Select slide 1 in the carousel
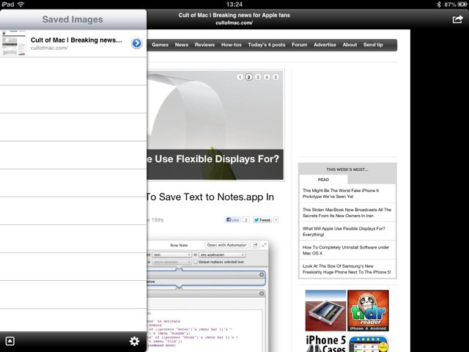This screenshot has height=352, width=469. click(x=240, y=77)
